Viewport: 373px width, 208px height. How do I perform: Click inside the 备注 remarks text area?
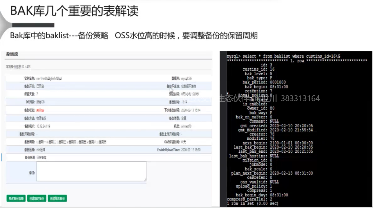pyautogui.click(x=91, y=171)
